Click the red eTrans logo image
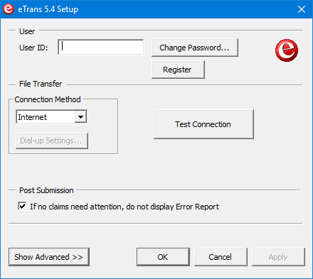 287,50
